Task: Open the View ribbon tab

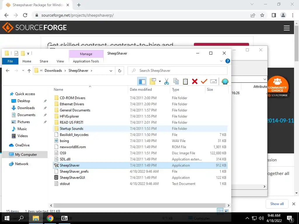Action: (x=60, y=61)
